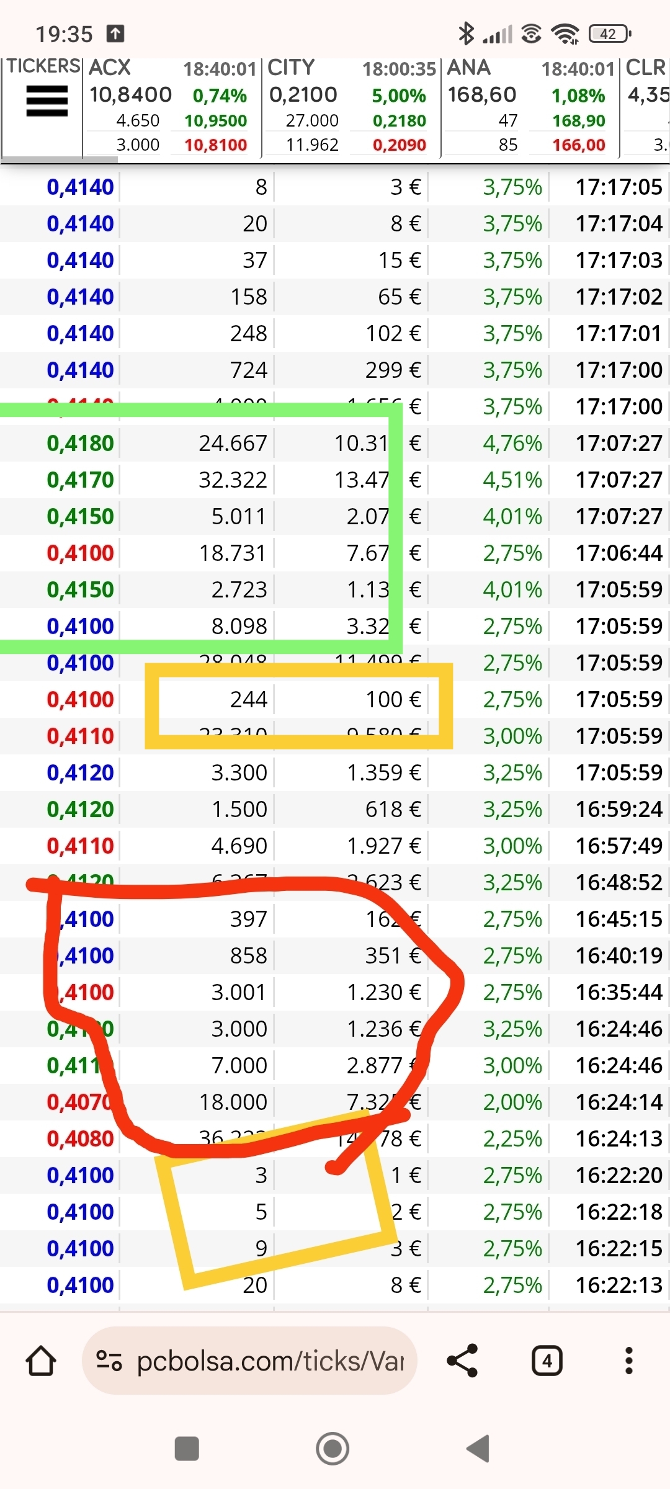Select volume 2.723 cell
Screen dimensions: 670x1489
[239, 589]
